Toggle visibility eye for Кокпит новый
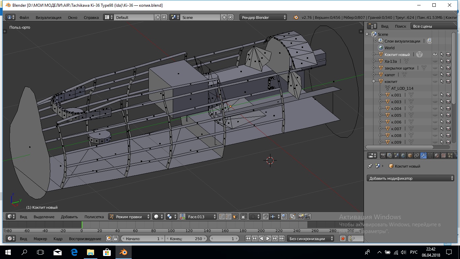This screenshot has width=460, height=259. [435, 54]
